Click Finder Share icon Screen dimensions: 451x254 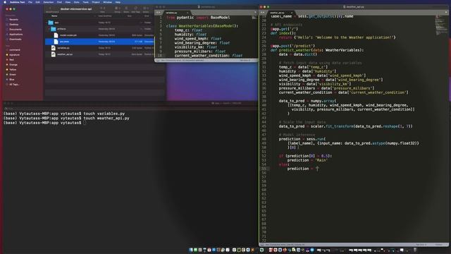point(126,8)
